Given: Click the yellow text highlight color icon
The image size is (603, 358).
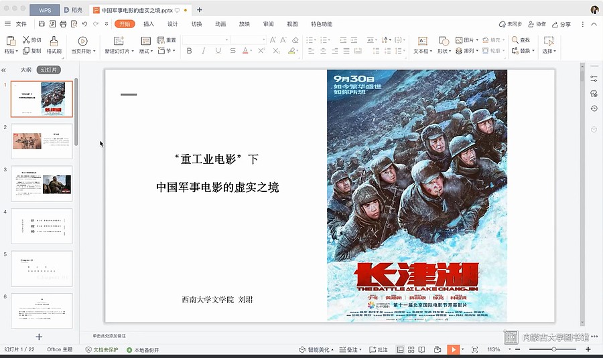Looking at the screenshot, I should [x=291, y=51].
